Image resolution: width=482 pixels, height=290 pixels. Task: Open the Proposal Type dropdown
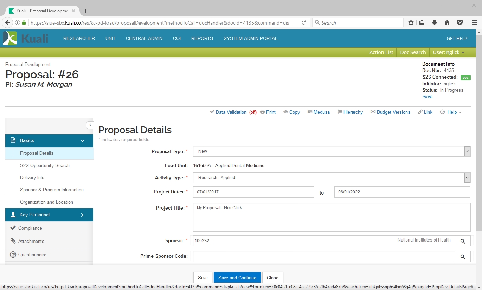coord(332,151)
